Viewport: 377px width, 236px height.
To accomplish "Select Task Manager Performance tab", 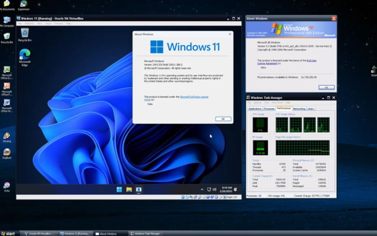I will tap(284, 108).
